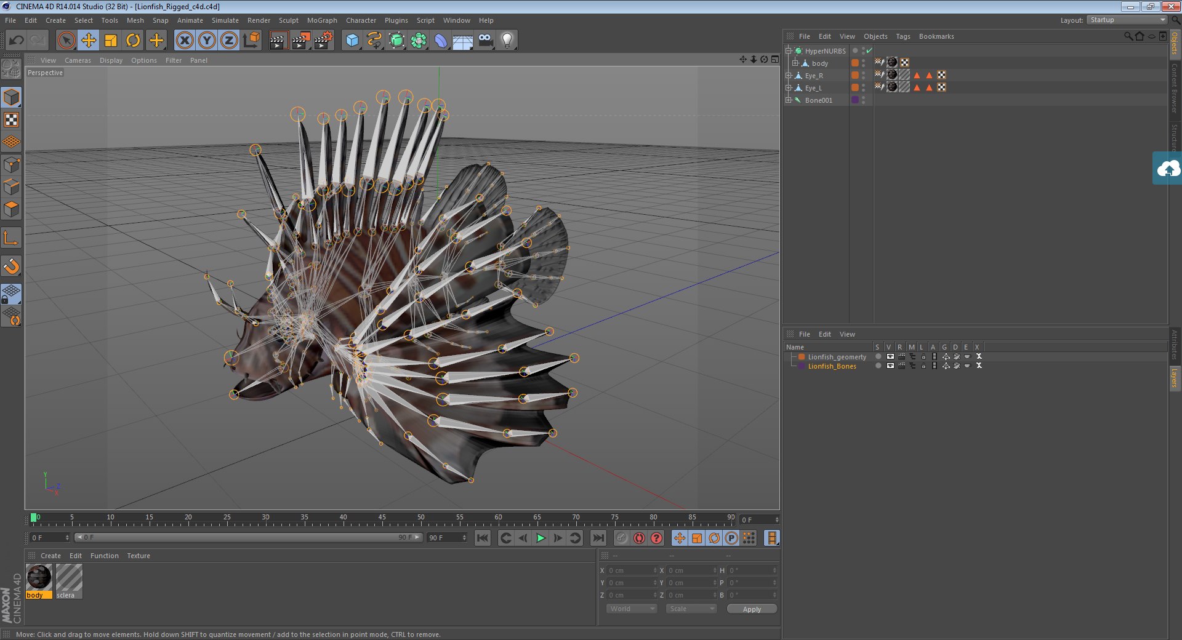Image resolution: width=1182 pixels, height=640 pixels.
Task: Go to the start of animation
Action: [483, 538]
